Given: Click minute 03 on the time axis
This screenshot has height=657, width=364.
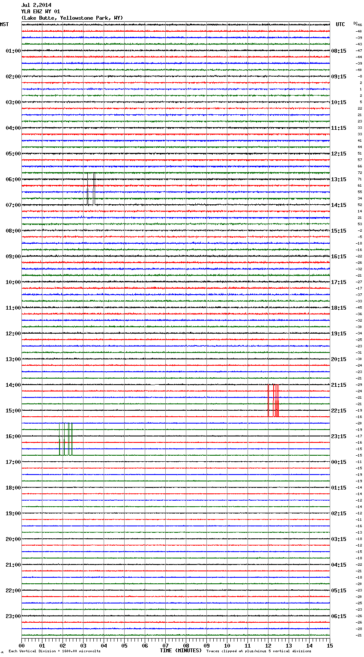Looking at the screenshot, I should click(83, 645).
